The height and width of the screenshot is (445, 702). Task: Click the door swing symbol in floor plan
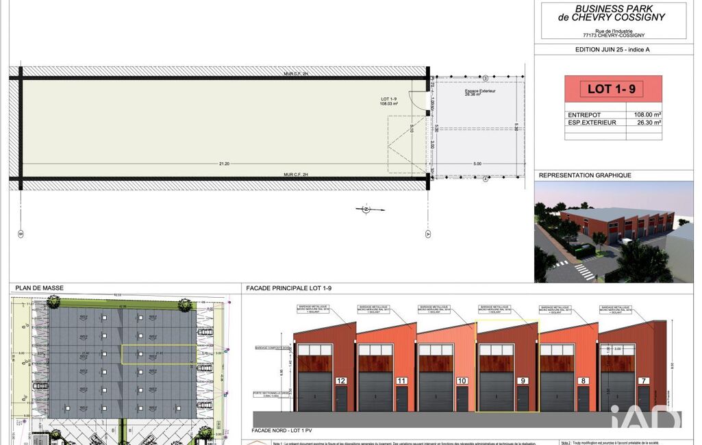point(417,101)
